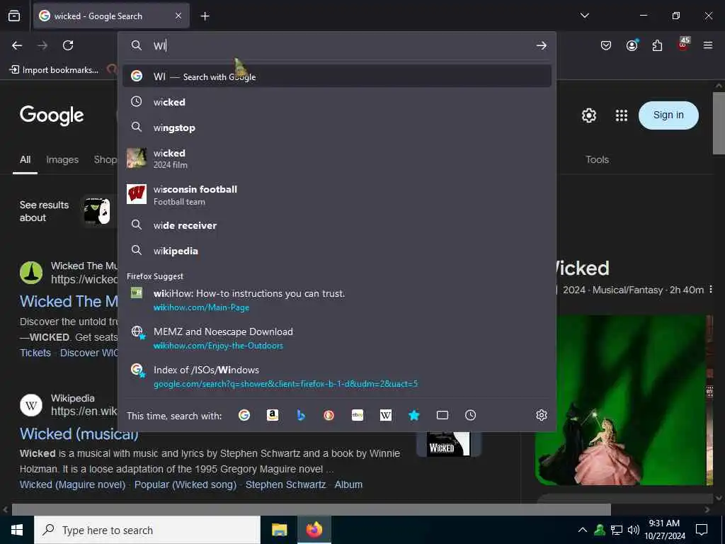This screenshot has width=725, height=544.
Task: Open the volume speaker tray icon
Action: pyautogui.click(x=634, y=530)
